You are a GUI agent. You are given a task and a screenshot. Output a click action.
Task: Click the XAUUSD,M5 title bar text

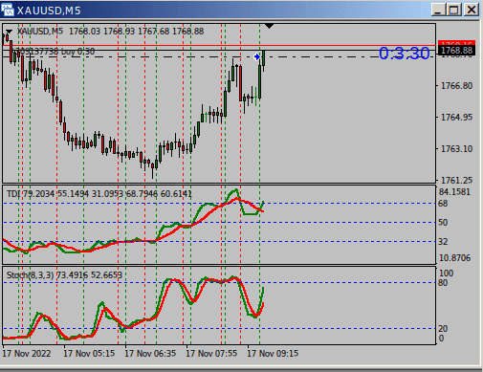49,11
